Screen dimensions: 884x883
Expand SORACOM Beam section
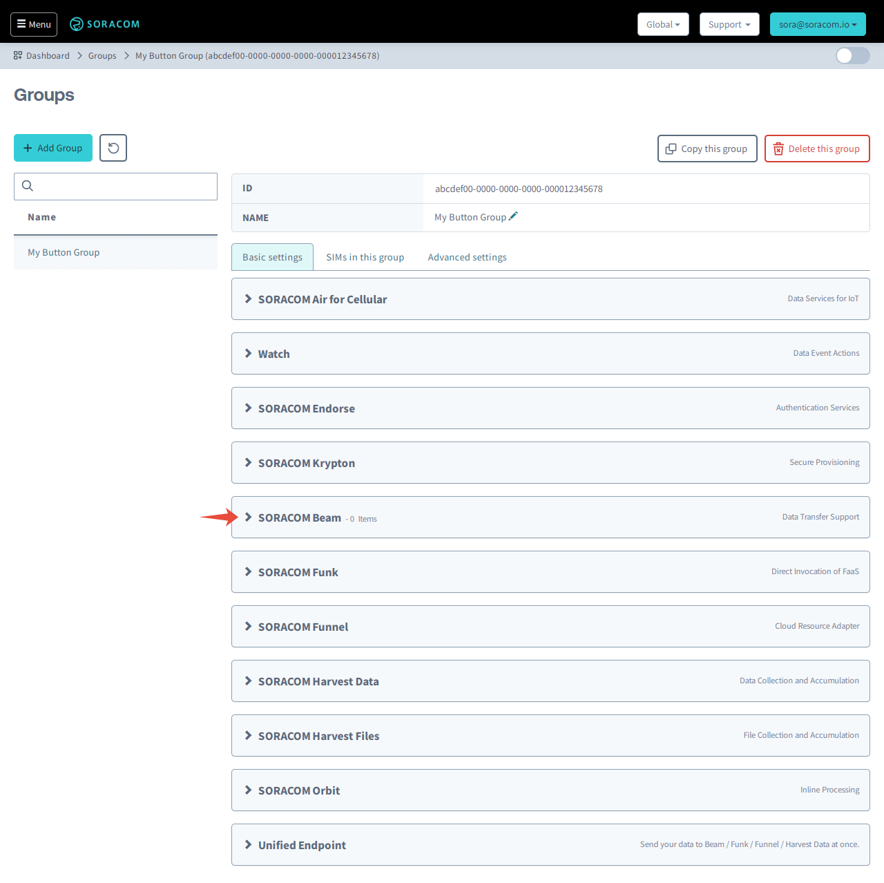(x=550, y=518)
